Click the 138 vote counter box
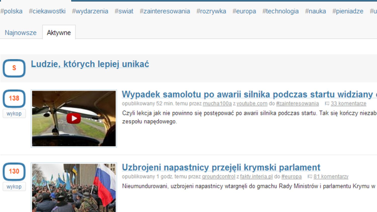This screenshot has height=212, width=377. [x=14, y=98]
